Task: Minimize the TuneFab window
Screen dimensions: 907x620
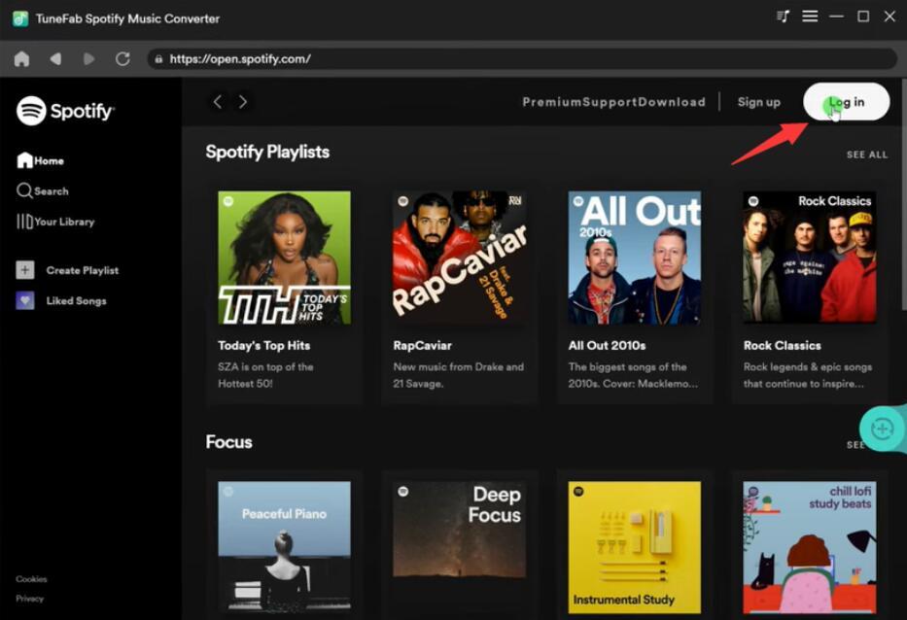Action: click(836, 17)
